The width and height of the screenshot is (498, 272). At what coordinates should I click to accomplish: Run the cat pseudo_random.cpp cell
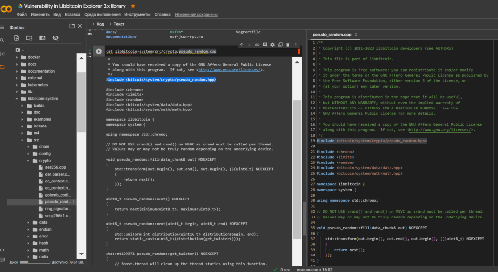tap(98, 51)
